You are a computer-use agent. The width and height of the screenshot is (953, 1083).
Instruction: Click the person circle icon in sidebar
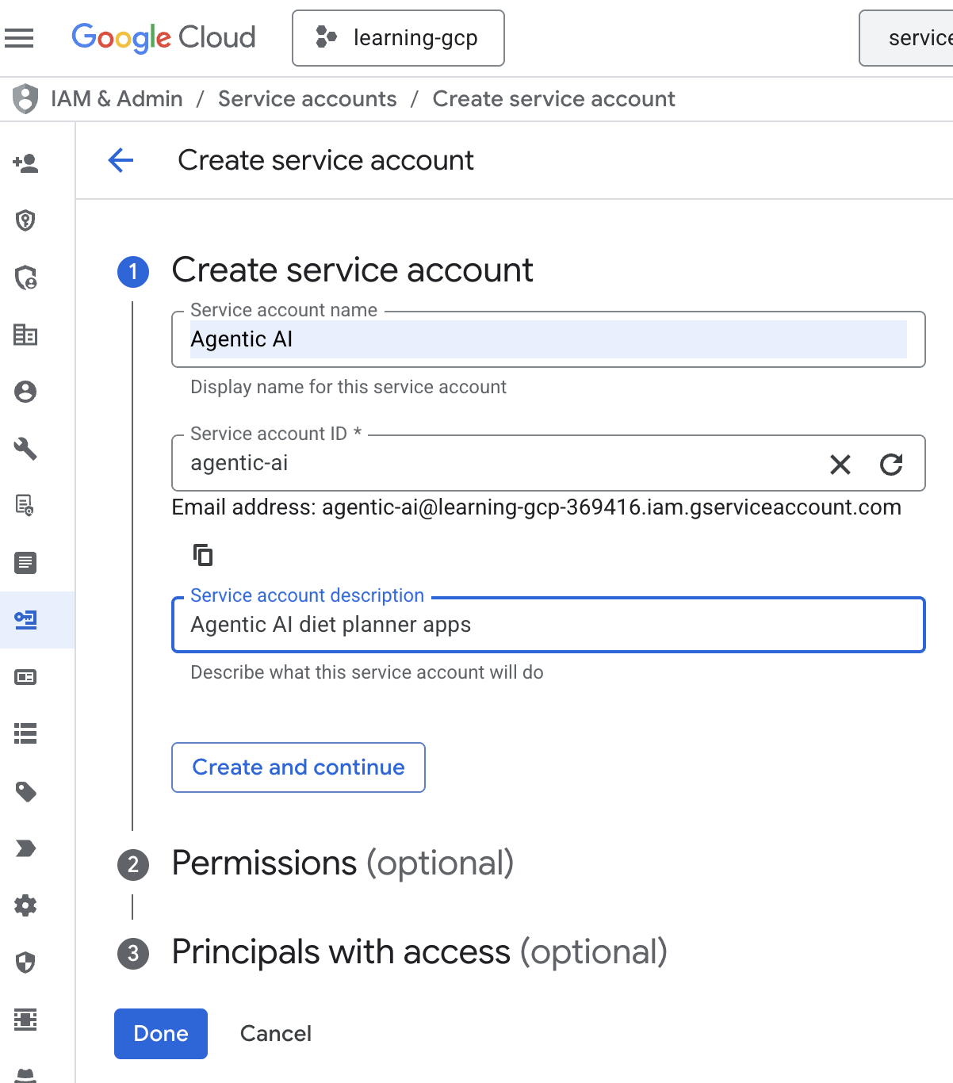(x=25, y=392)
